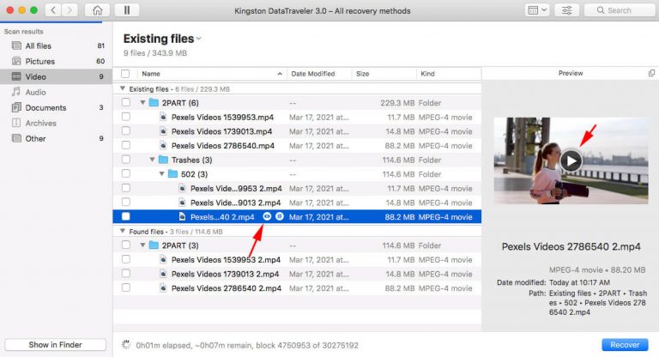This screenshot has height=357, width=659.
Task: Select Documents category in sidebar
Action: tap(56, 107)
